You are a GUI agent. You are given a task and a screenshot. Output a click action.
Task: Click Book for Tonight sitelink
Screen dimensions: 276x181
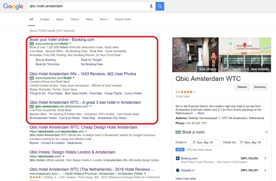[91, 60]
